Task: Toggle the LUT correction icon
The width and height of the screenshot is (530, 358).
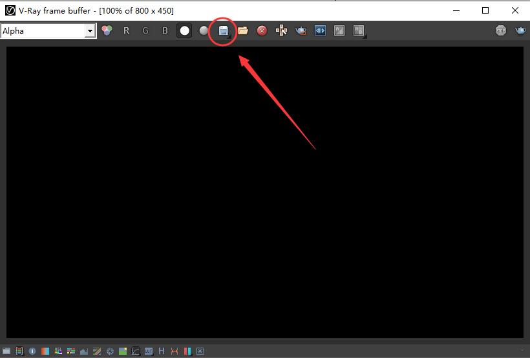Action: pyautogui.click(x=149, y=352)
